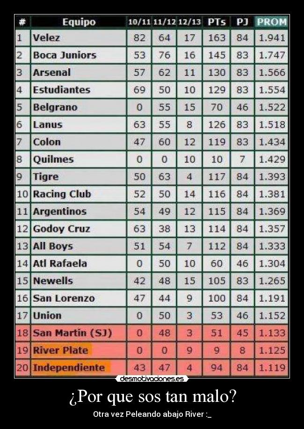Click the San Martin (SJ) team name

[72, 333]
